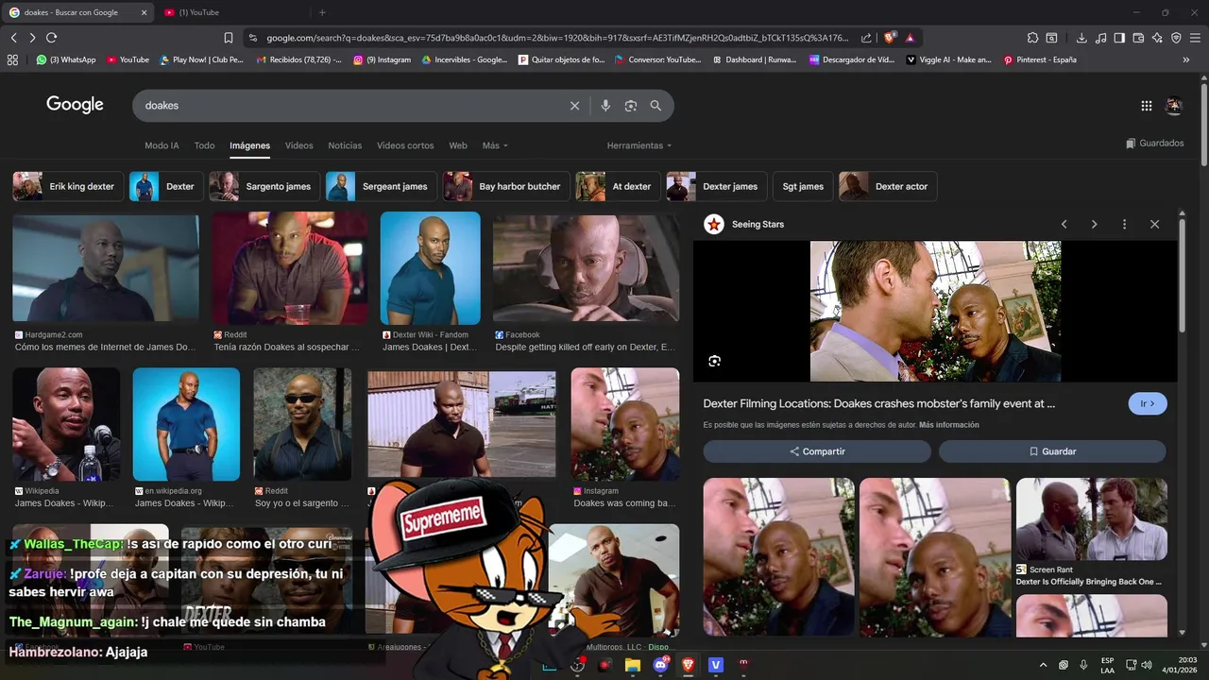Image resolution: width=1209 pixels, height=680 pixels.
Task: Reload the Google search page
Action: point(51,38)
